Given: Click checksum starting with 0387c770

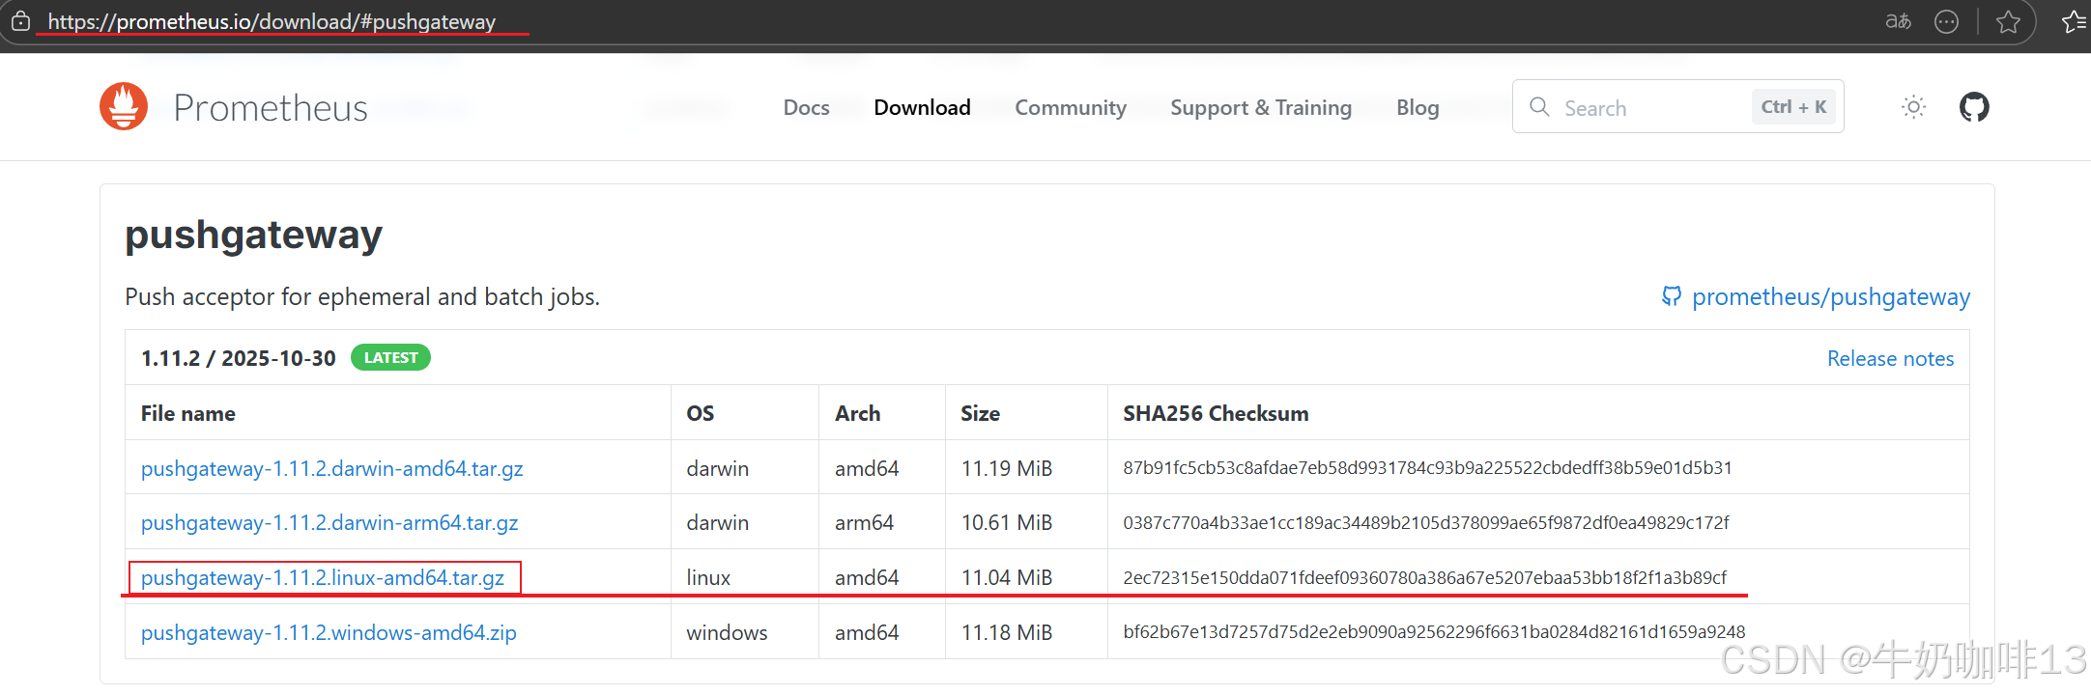Looking at the screenshot, I should click(x=1426, y=522).
